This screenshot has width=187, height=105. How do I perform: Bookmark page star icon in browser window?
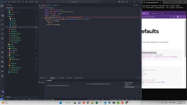point(174,17)
